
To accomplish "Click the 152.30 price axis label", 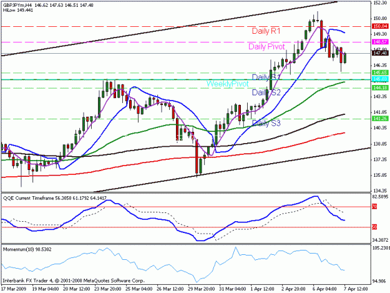I will 380,2.
